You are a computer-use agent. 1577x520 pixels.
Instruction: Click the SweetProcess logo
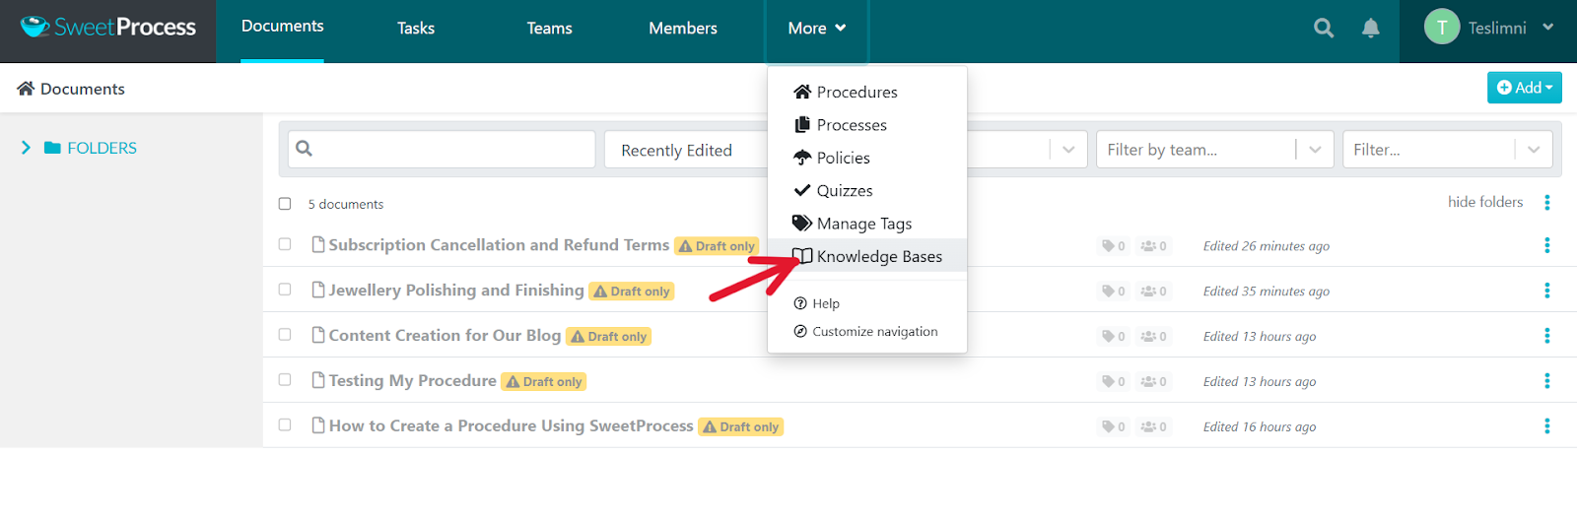tap(108, 28)
